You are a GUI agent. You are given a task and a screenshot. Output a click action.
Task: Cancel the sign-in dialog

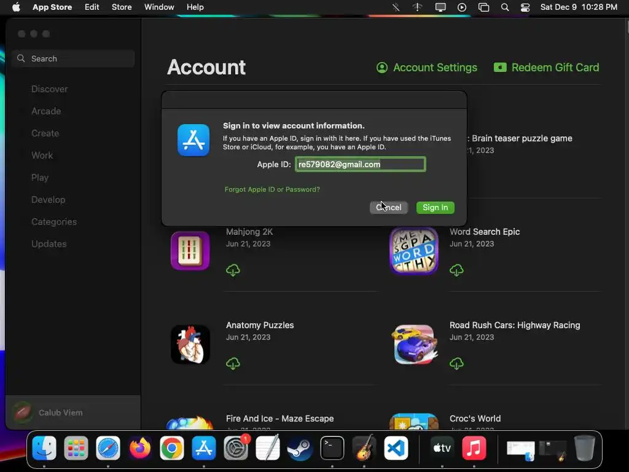pos(389,208)
